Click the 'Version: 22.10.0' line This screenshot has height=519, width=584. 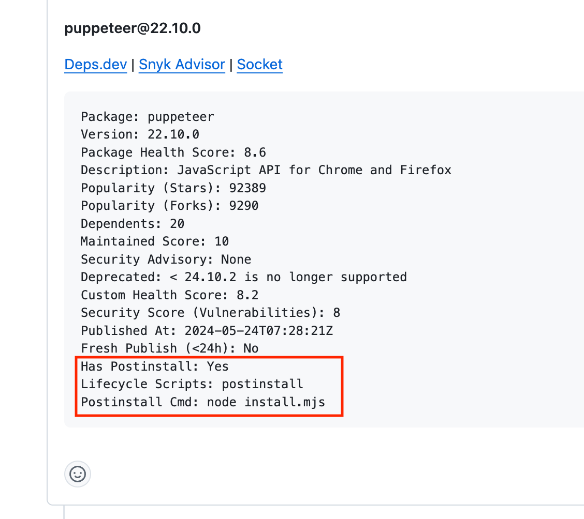coord(140,134)
